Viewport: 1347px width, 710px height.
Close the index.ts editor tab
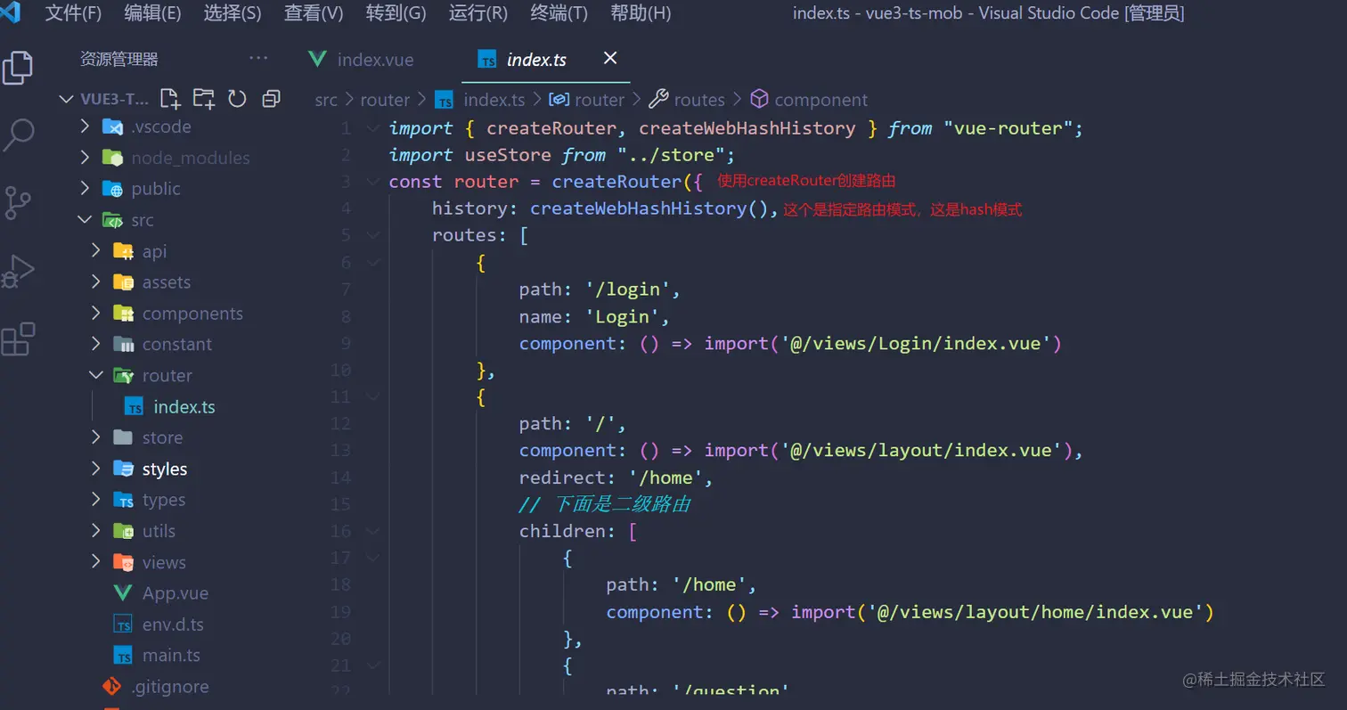(610, 58)
